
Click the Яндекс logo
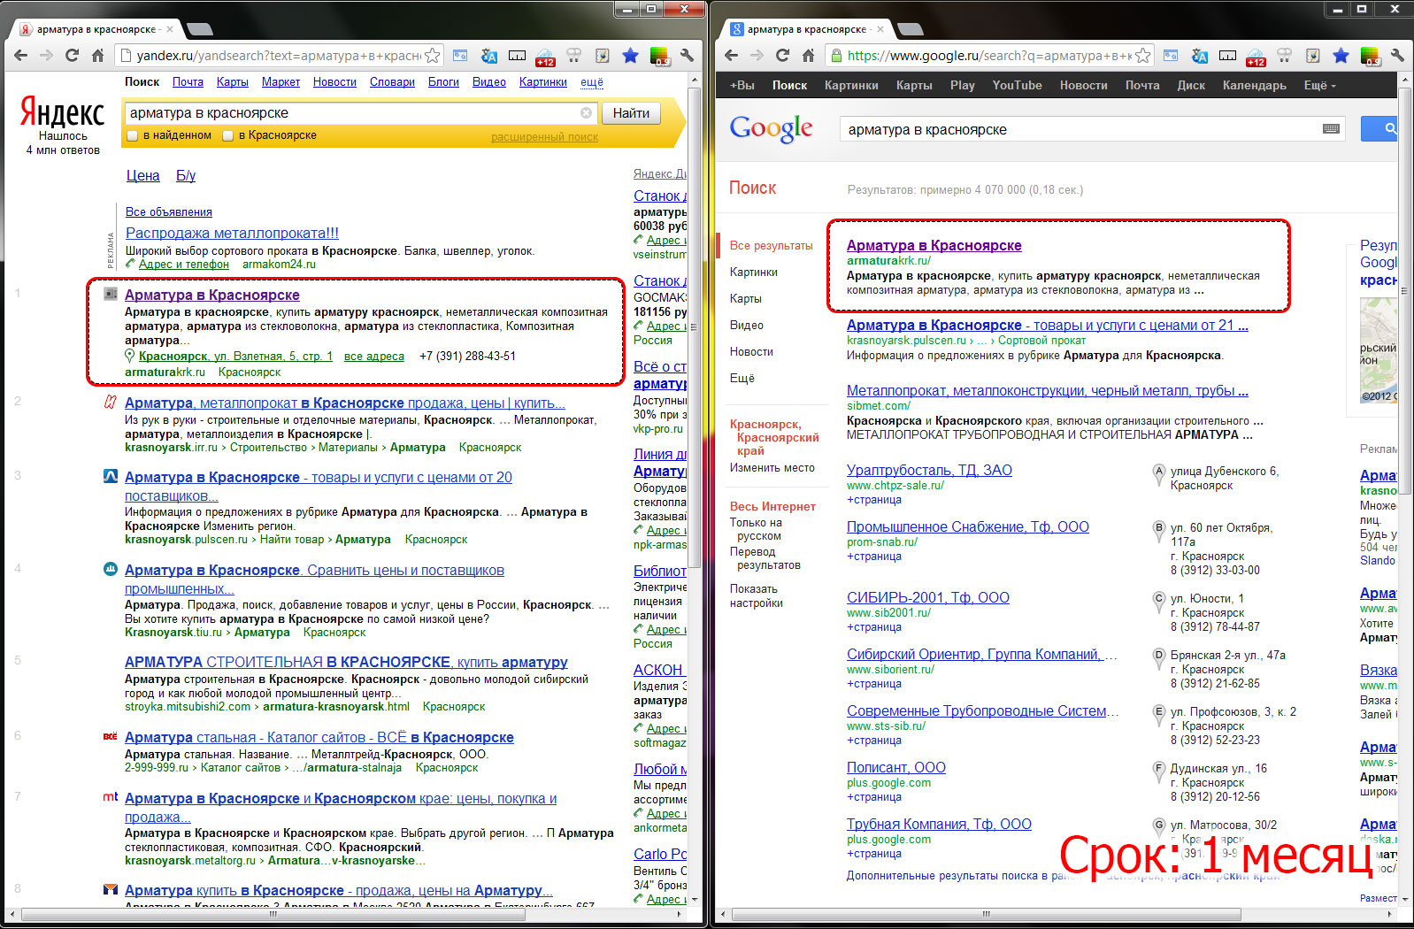pos(62,112)
